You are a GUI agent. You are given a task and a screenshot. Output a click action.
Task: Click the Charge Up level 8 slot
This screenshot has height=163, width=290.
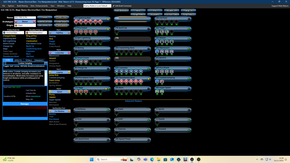click(76, 72)
